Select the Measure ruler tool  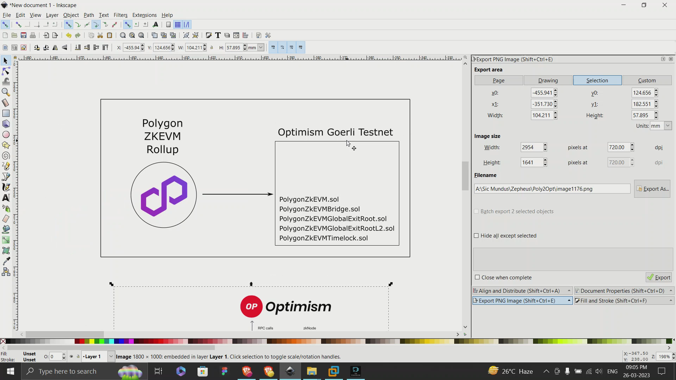6,103
